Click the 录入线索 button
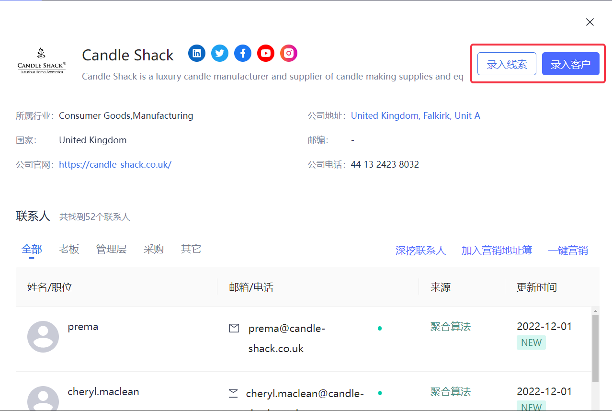 click(x=507, y=64)
